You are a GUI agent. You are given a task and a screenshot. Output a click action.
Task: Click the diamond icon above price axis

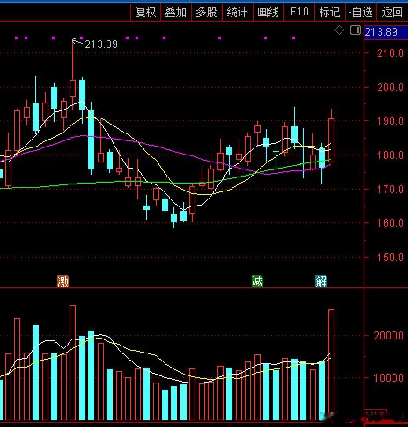coord(339,30)
